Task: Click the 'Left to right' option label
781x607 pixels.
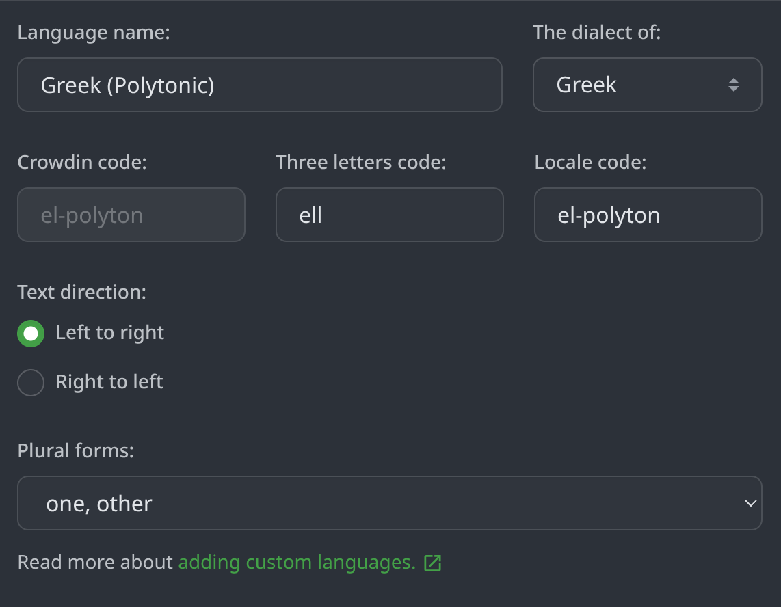Action: pyautogui.click(x=110, y=333)
